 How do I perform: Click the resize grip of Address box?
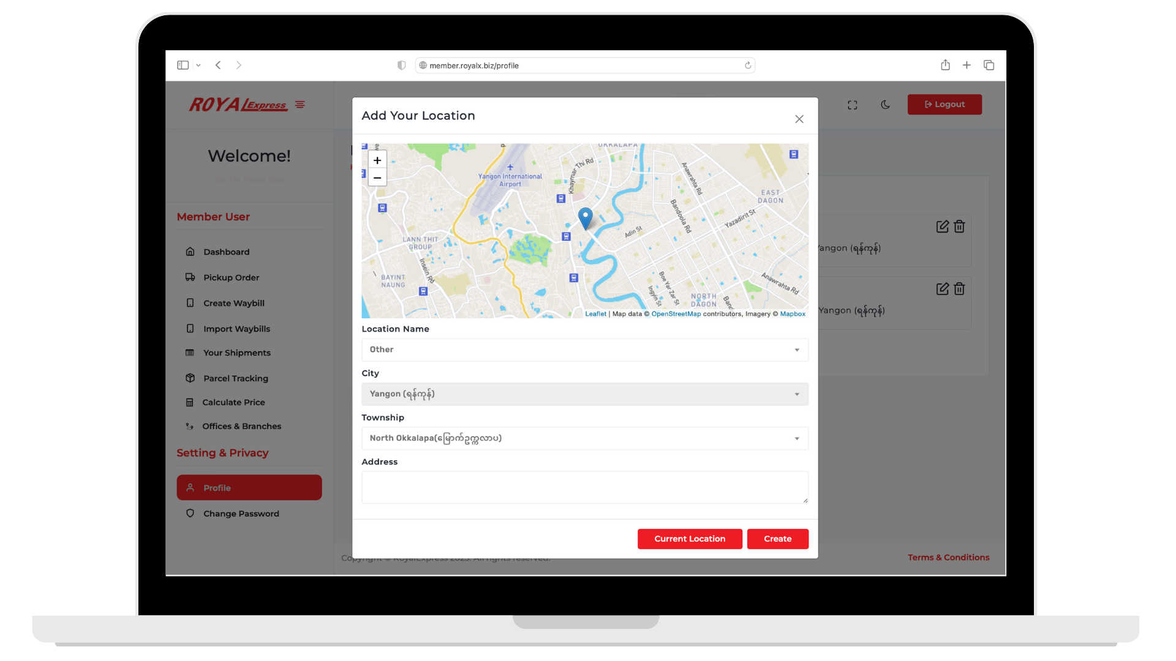pyautogui.click(x=805, y=500)
